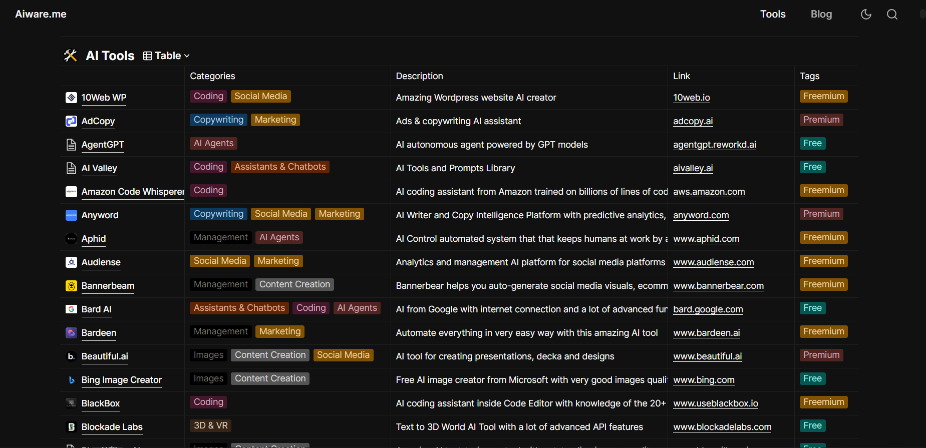The image size is (926, 448).
Task: Open the Blockade Labs page title
Action: click(x=112, y=427)
